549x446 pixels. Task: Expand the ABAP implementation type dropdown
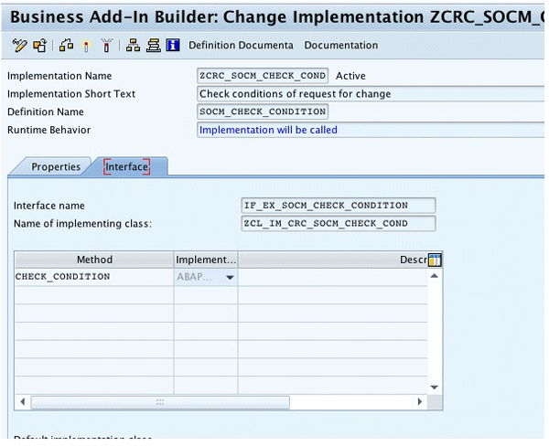230,277
